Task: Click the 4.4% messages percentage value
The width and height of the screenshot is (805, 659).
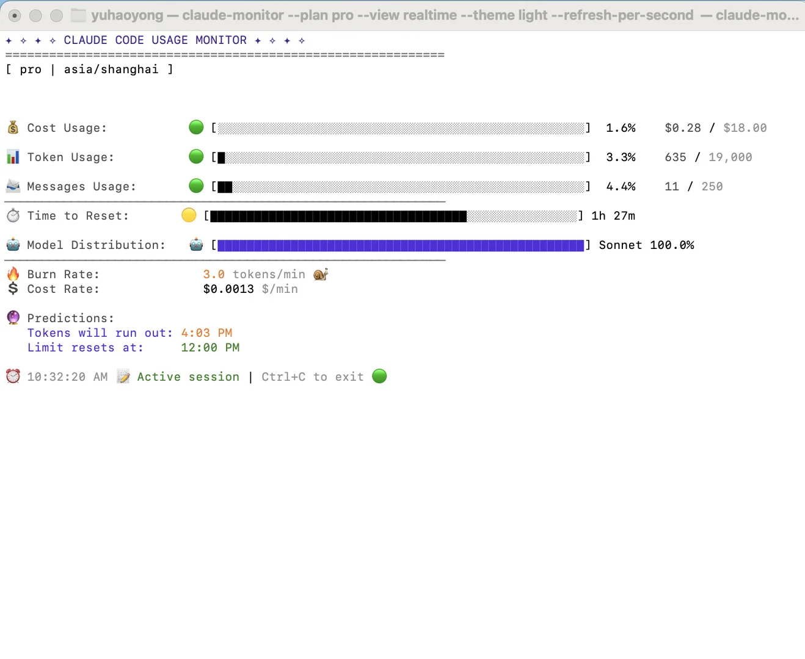Action: (621, 187)
